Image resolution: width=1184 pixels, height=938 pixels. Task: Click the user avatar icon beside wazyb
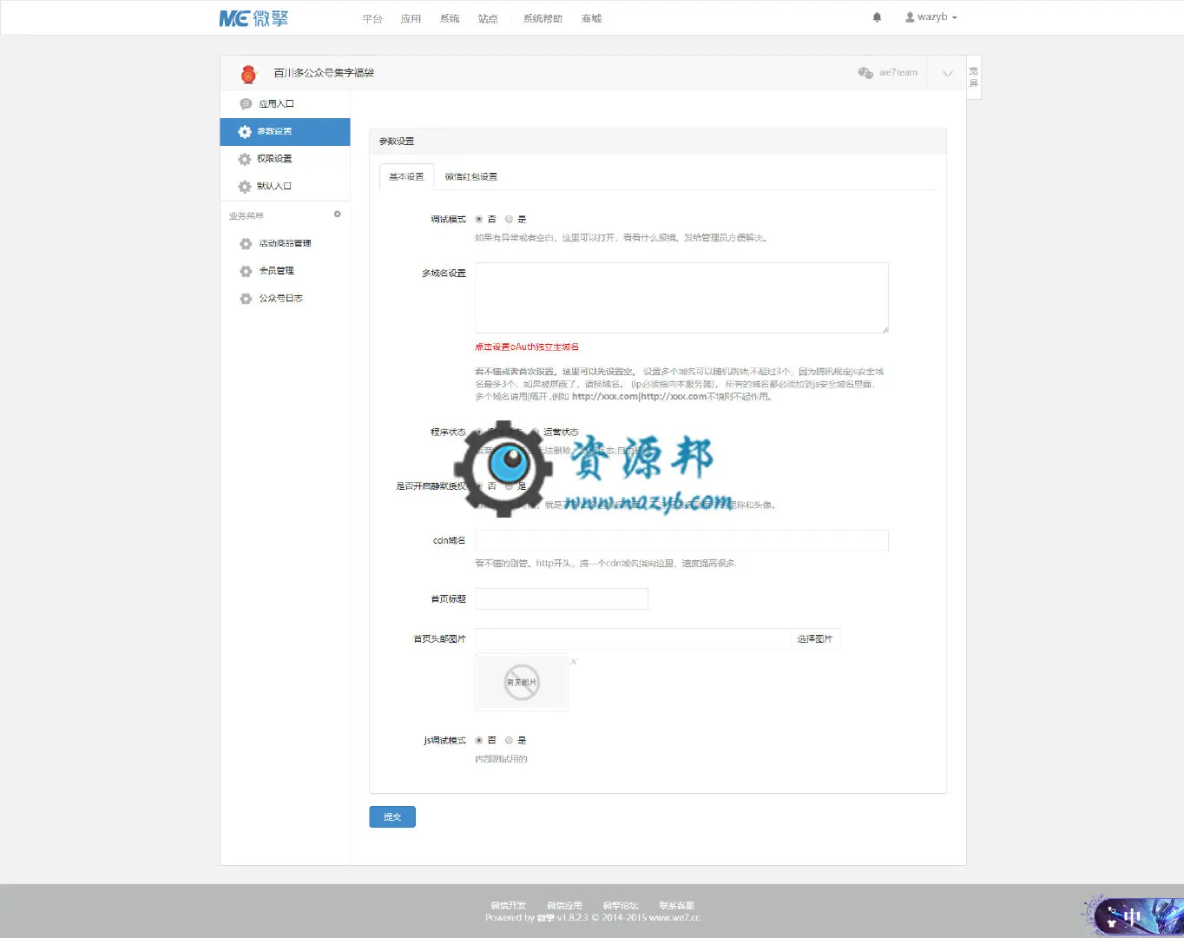pyautogui.click(x=910, y=17)
